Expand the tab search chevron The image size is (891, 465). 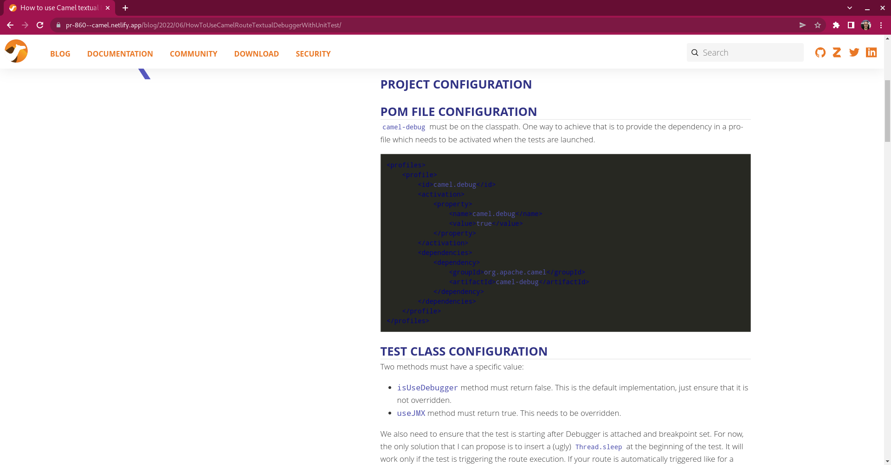click(x=850, y=8)
